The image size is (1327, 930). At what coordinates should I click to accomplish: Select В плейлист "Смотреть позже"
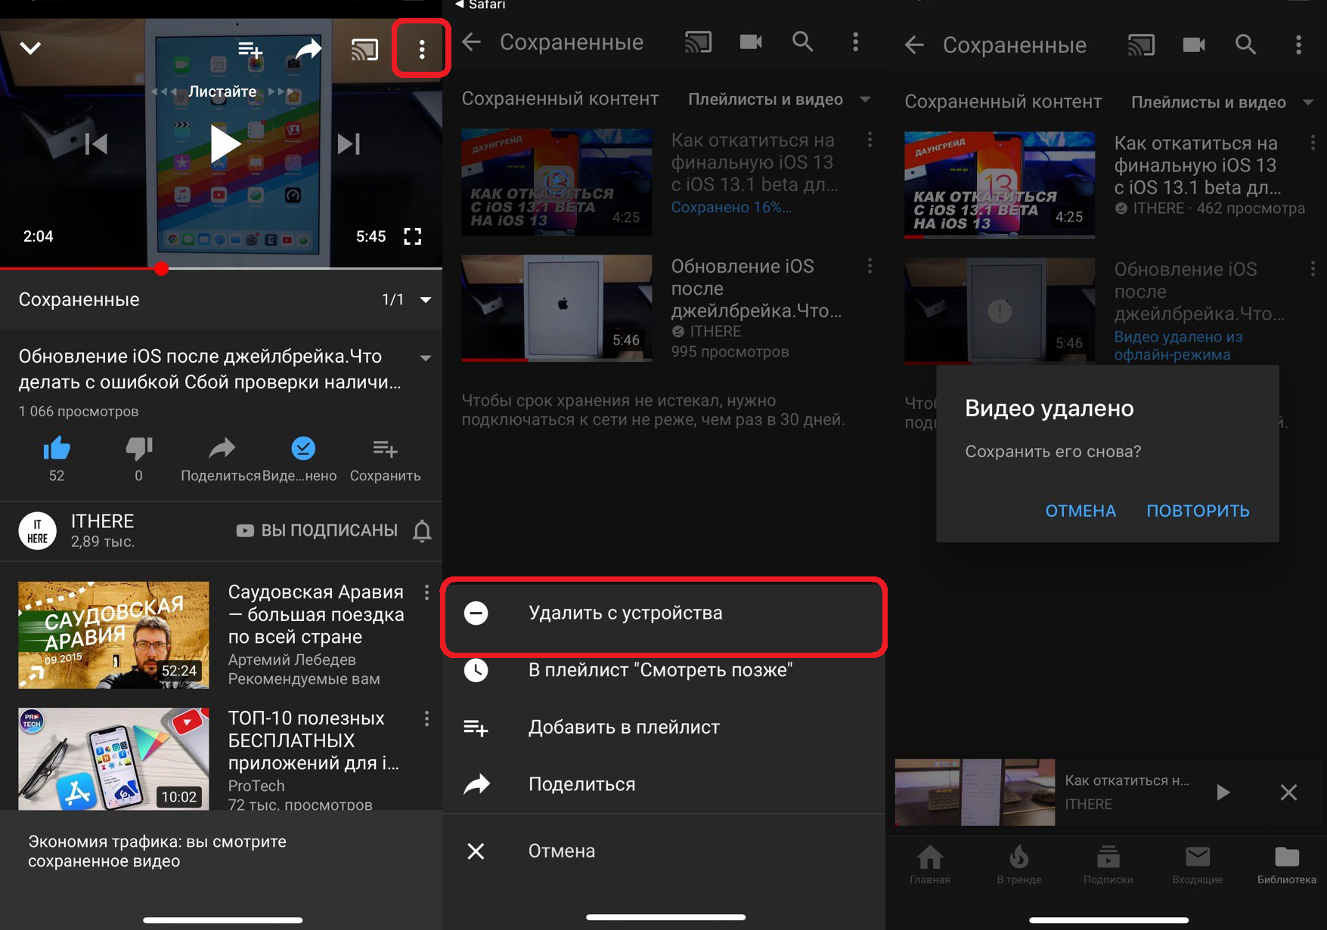click(x=663, y=670)
